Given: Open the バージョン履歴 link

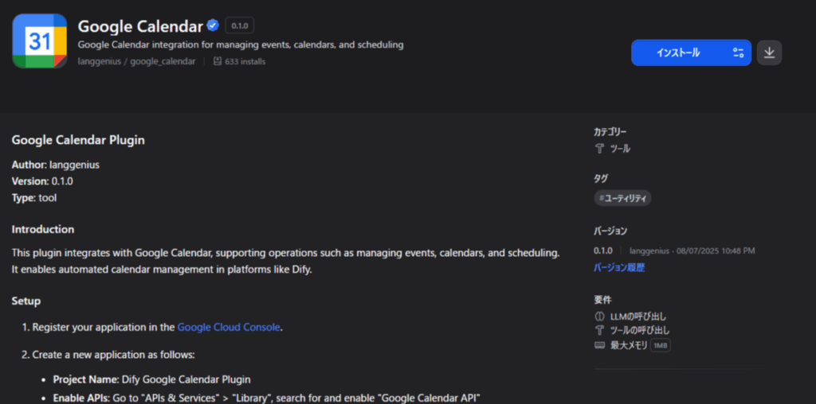Looking at the screenshot, I should pyautogui.click(x=619, y=268).
